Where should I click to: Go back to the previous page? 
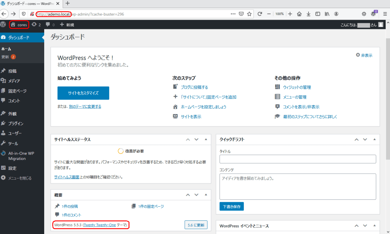4,14
